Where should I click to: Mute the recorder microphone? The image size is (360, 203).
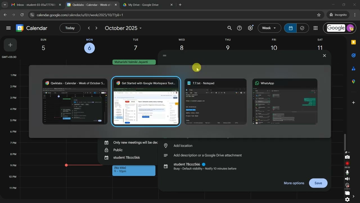click(x=347, y=172)
